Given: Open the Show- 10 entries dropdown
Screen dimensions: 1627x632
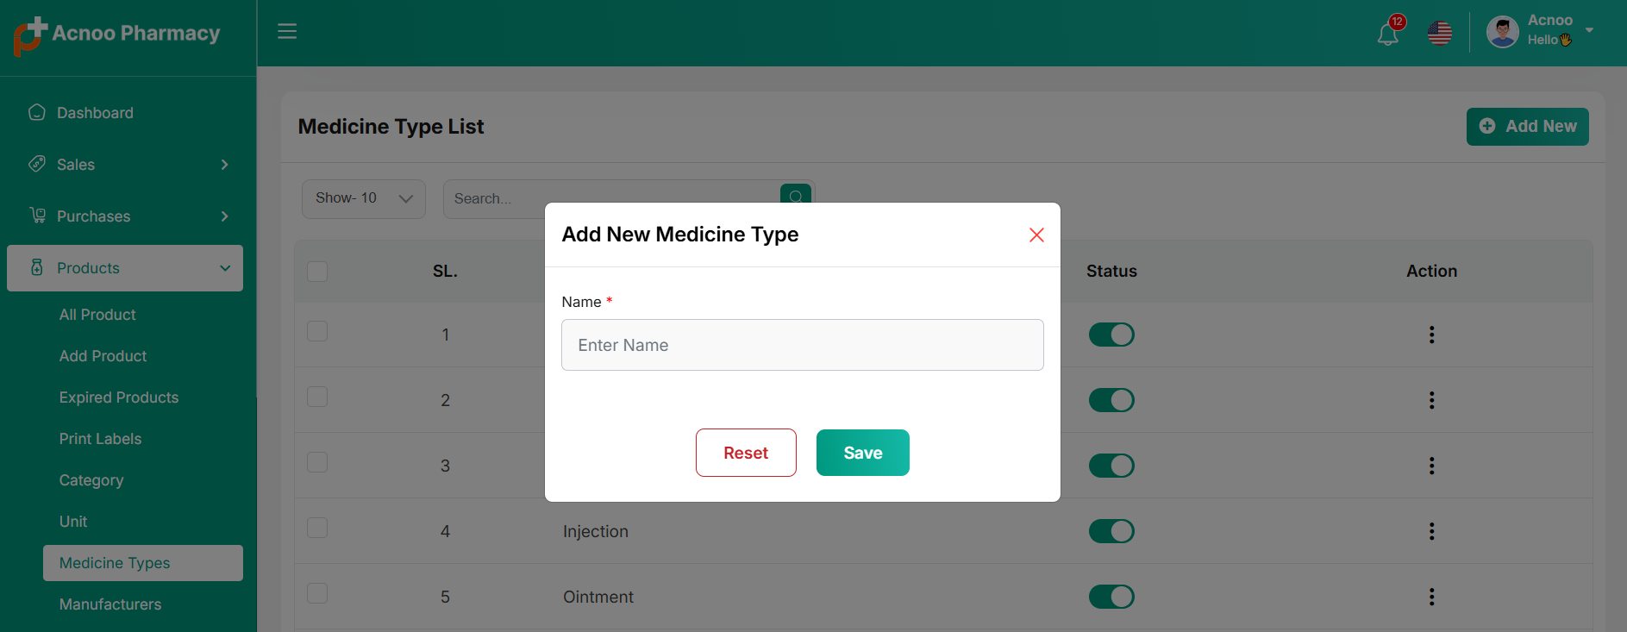Looking at the screenshot, I should pos(363,198).
